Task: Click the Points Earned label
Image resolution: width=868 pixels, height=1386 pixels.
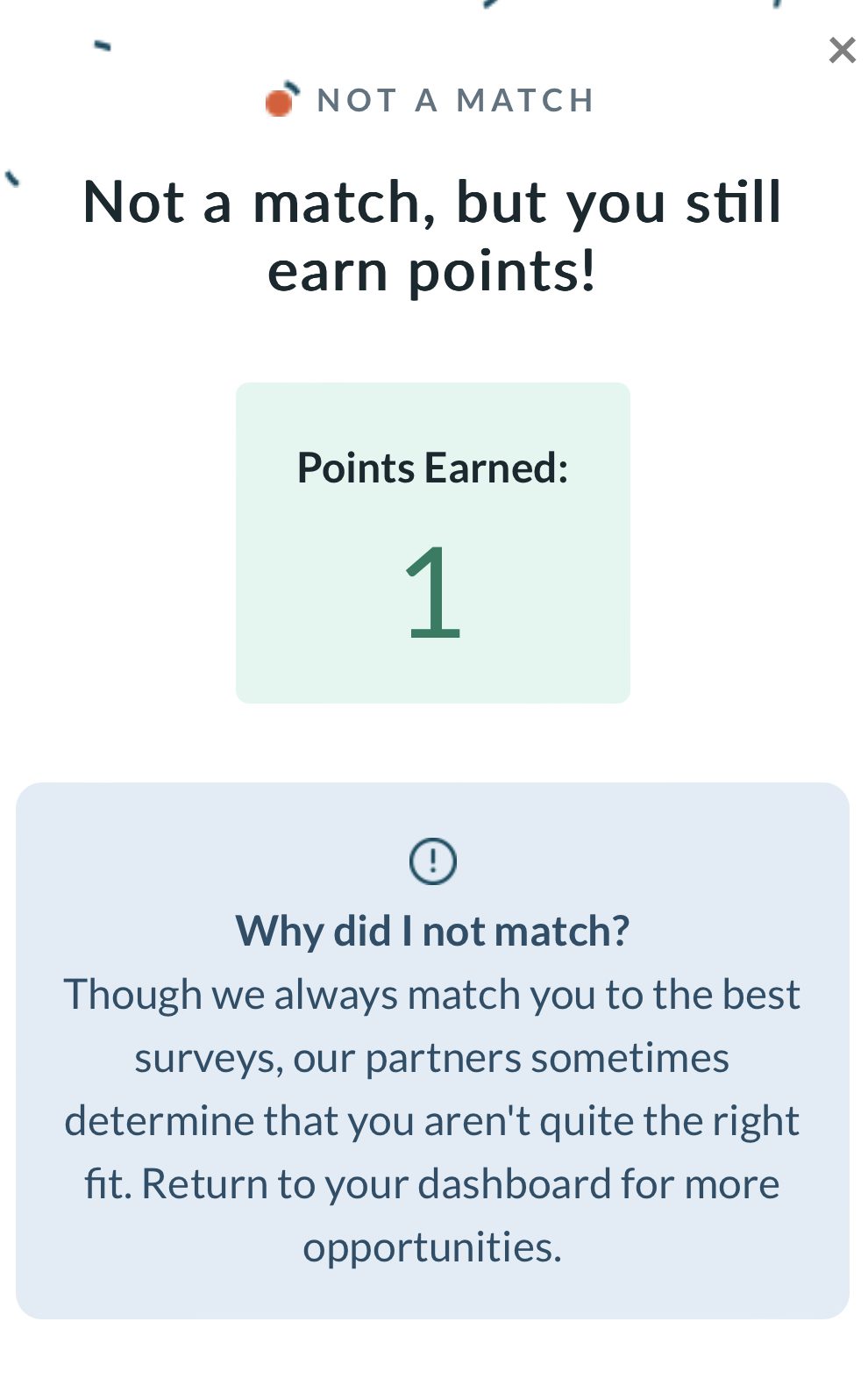Action: [x=433, y=468]
